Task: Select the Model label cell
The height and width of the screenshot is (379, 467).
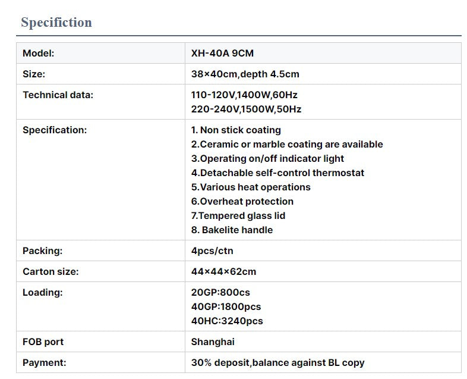Action: point(100,53)
